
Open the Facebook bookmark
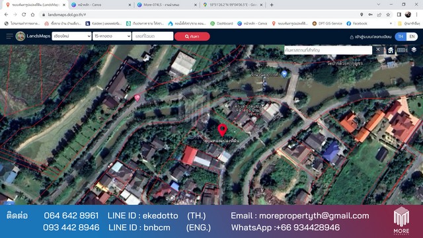pos(357,24)
